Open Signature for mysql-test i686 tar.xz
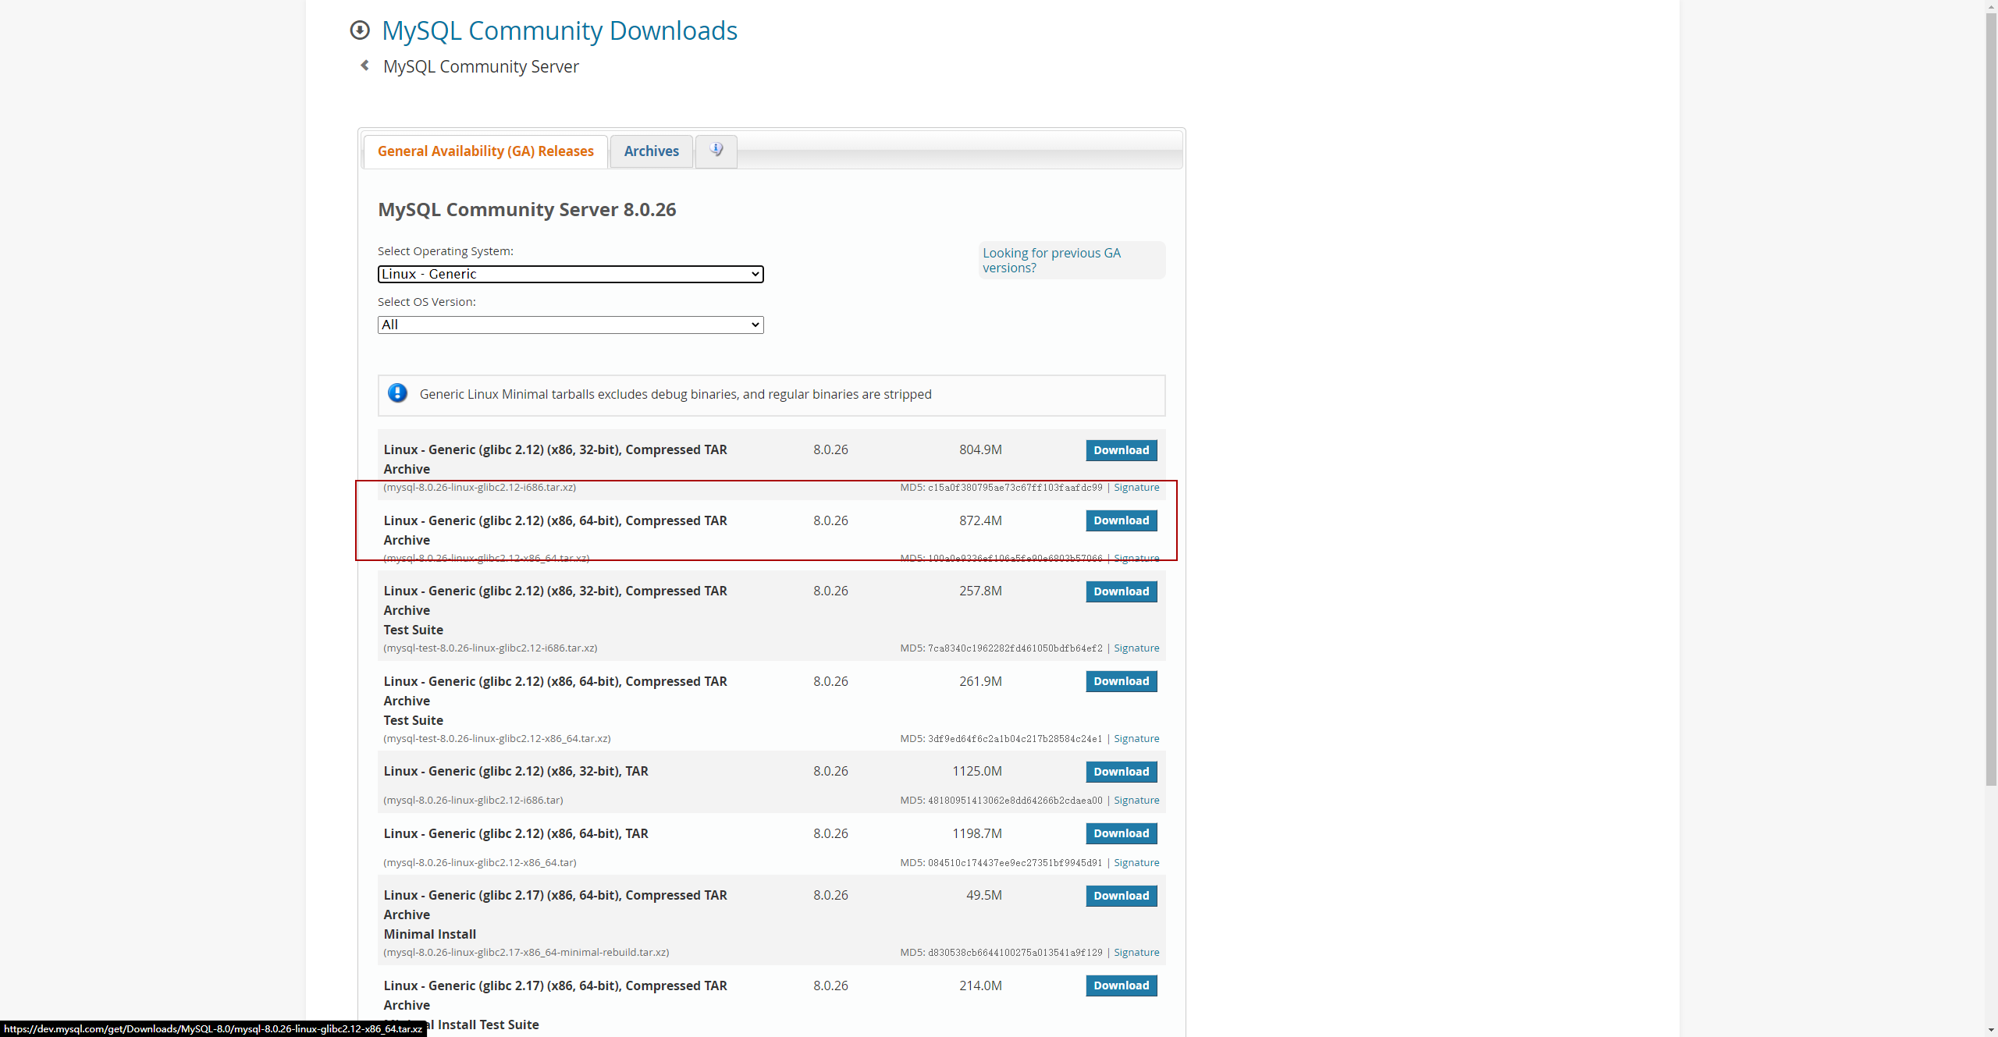 tap(1136, 648)
